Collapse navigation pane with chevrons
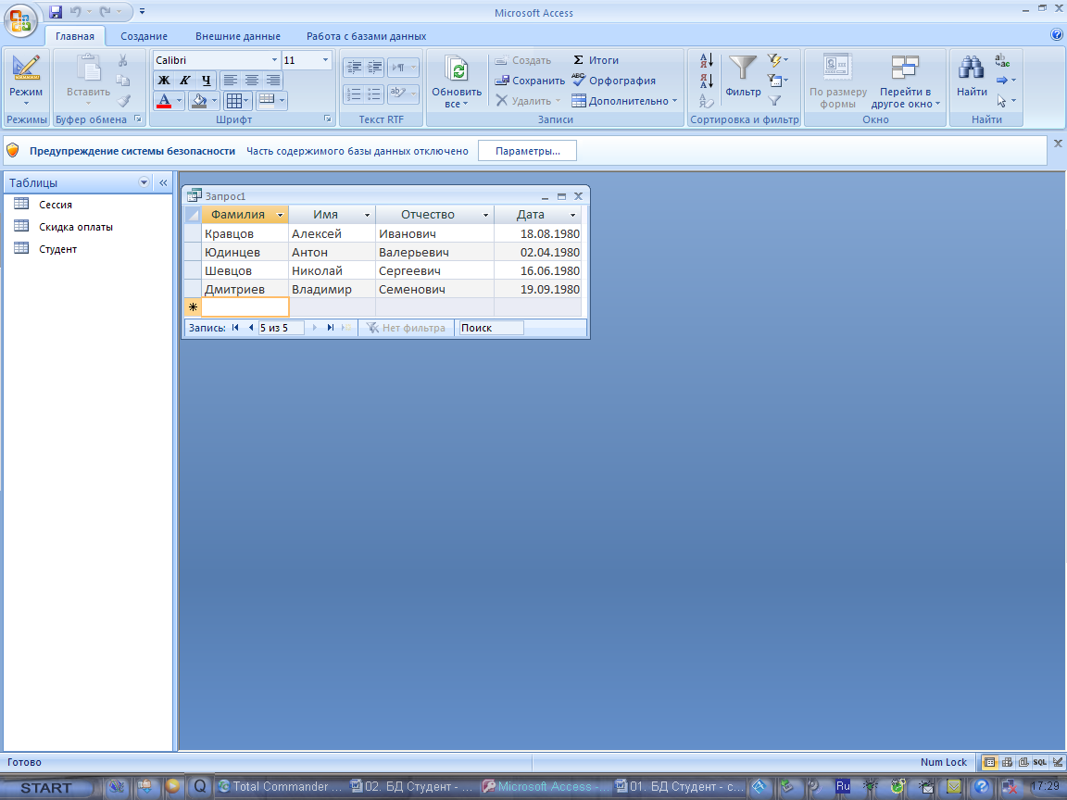This screenshot has height=800, width=1067. [163, 182]
